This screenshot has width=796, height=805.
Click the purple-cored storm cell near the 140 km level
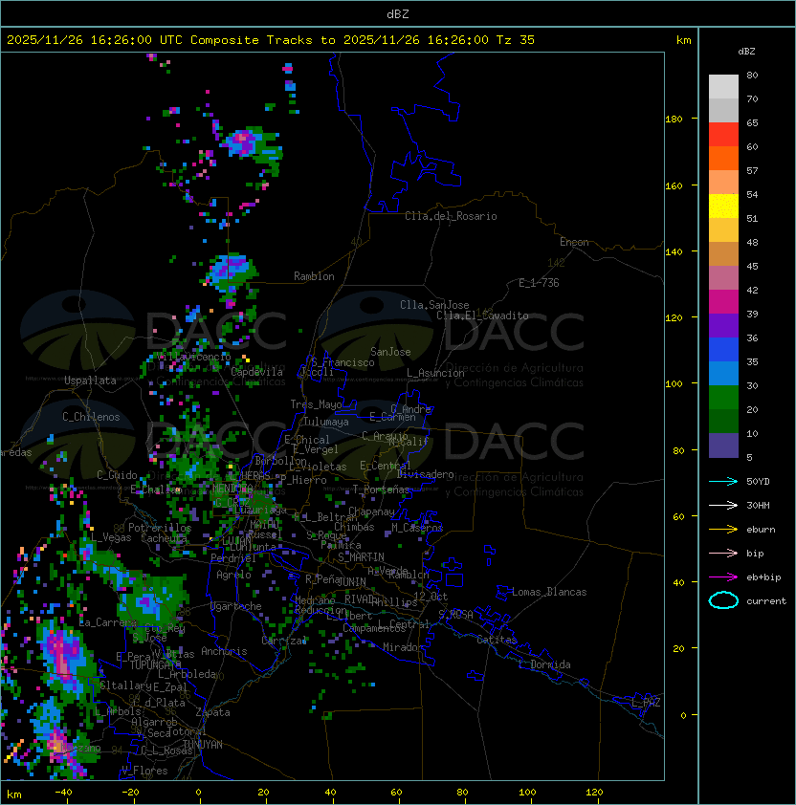click(x=231, y=271)
